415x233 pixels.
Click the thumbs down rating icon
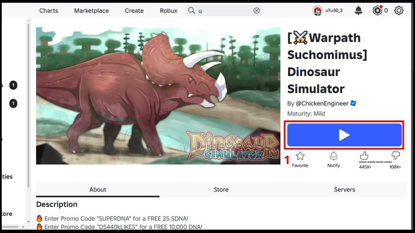(x=395, y=156)
